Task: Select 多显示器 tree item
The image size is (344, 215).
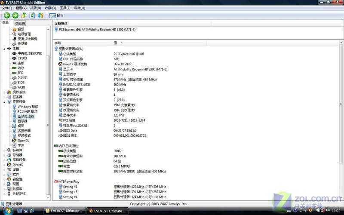Action: pyautogui.click(x=24, y=131)
